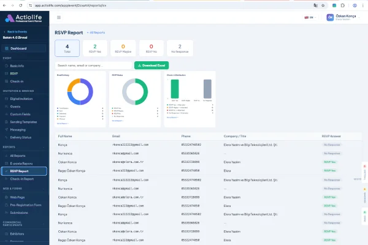The height and width of the screenshot is (245, 368).
Task: Click the Dashboard icon in sidebar
Action: coord(6,48)
